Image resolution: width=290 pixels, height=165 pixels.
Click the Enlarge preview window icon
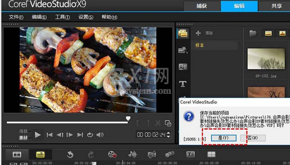[x=168, y=123]
